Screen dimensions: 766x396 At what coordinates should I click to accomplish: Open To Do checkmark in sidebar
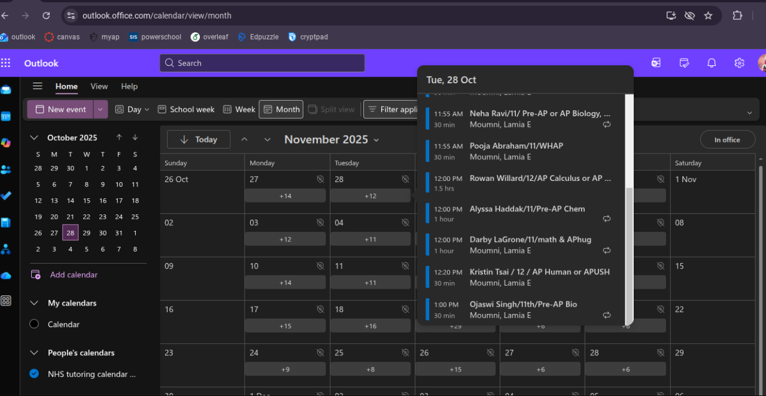tap(6, 195)
